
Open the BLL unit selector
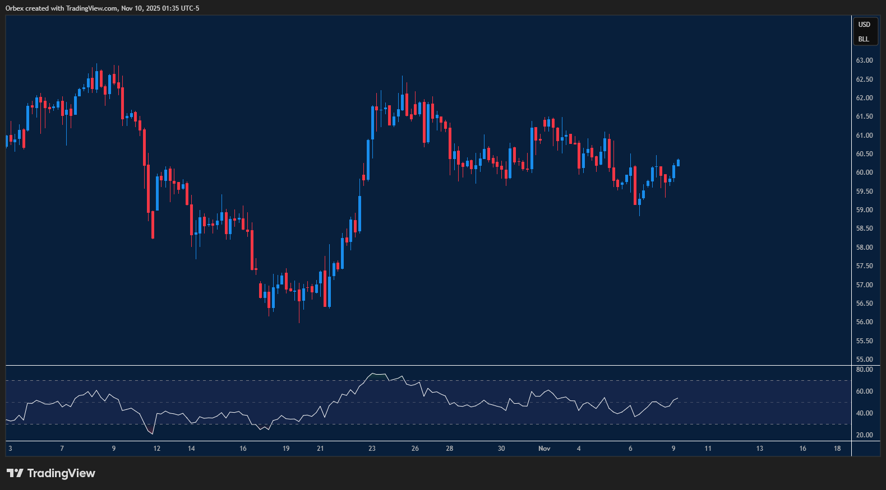[864, 39]
